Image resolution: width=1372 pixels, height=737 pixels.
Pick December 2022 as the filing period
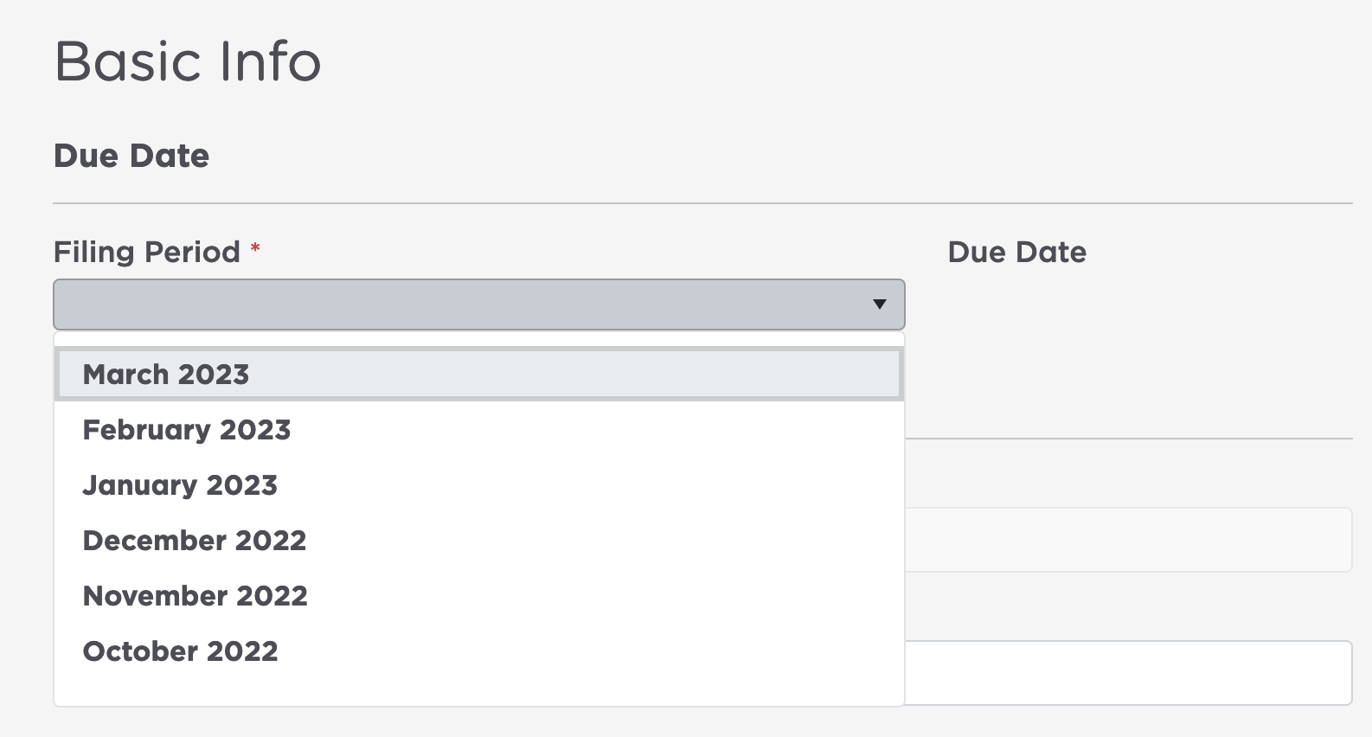point(194,540)
